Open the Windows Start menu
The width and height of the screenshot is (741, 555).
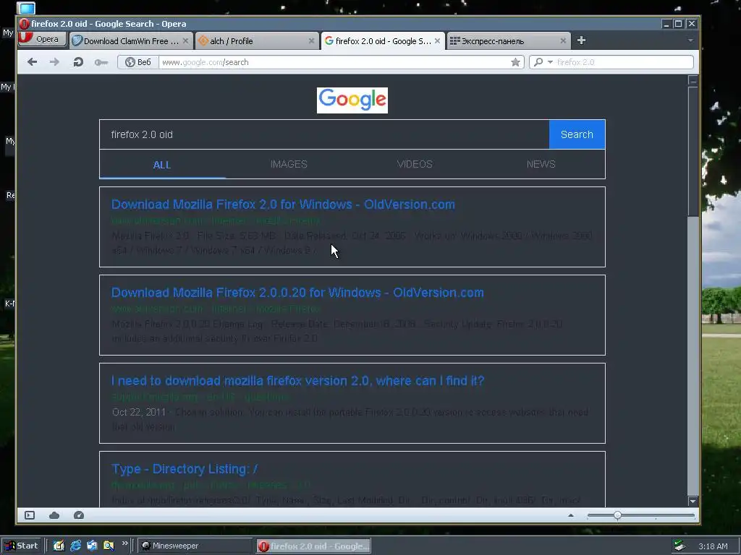[21, 546]
